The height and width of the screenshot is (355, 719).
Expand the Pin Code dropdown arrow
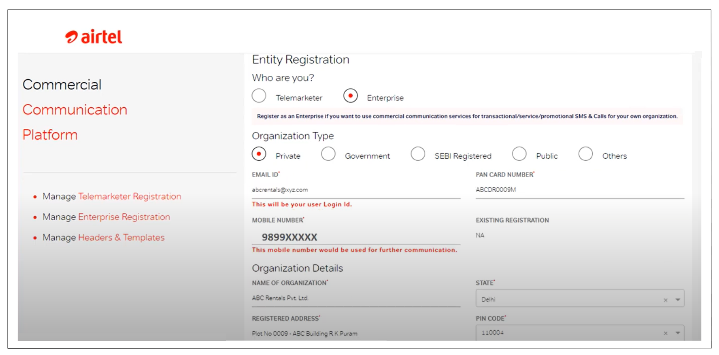coord(678,333)
